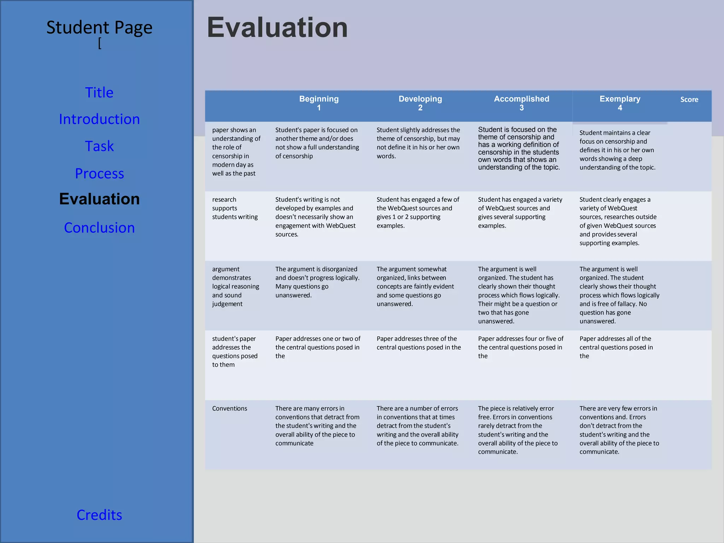This screenshot has width=724, height=543.
Task: Select the Developing 2 column header
Action: (420, 103)
